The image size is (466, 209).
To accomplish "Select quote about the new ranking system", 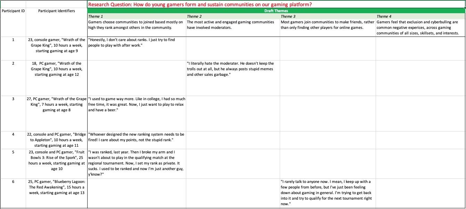I will click(x=137, y=140).
